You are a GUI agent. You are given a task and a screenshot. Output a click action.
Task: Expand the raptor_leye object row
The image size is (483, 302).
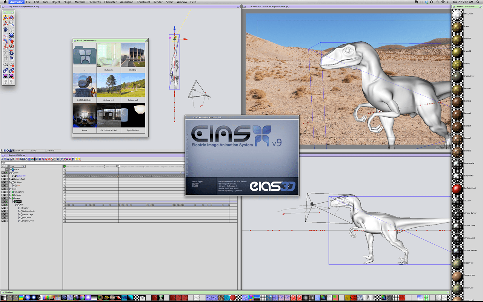pos(19,214)
